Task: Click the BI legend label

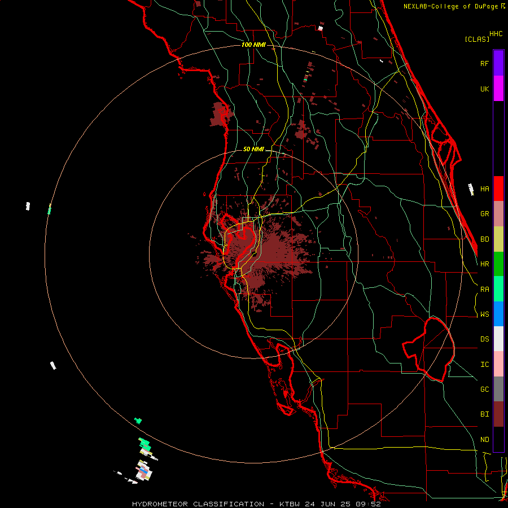Action: pos(484,414)
